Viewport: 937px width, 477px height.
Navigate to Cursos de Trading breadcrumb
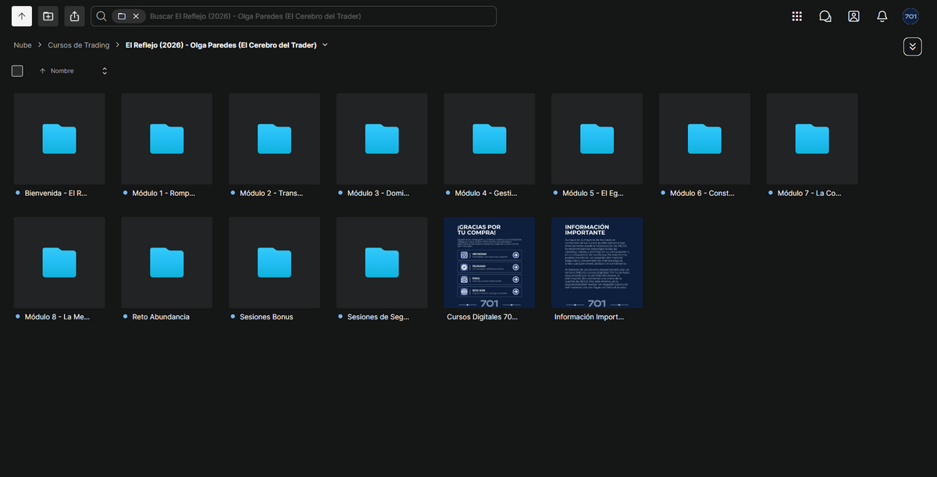coord(79,45)
